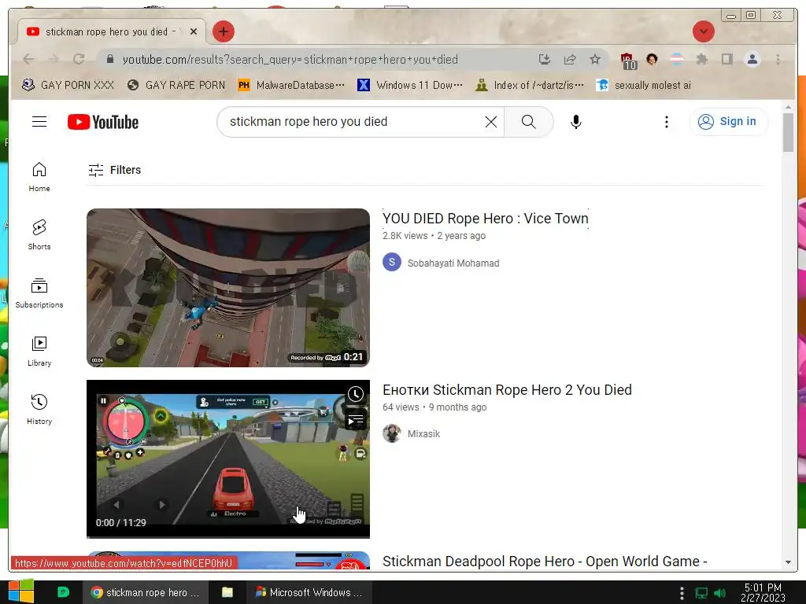Viewport: 806px width, 604px height.
Task: Click Watch later clock on second thumbnail
Action: pyautogui.click(x=356, y=394)
